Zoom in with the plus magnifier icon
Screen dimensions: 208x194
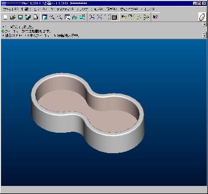(x=52, y=17)
